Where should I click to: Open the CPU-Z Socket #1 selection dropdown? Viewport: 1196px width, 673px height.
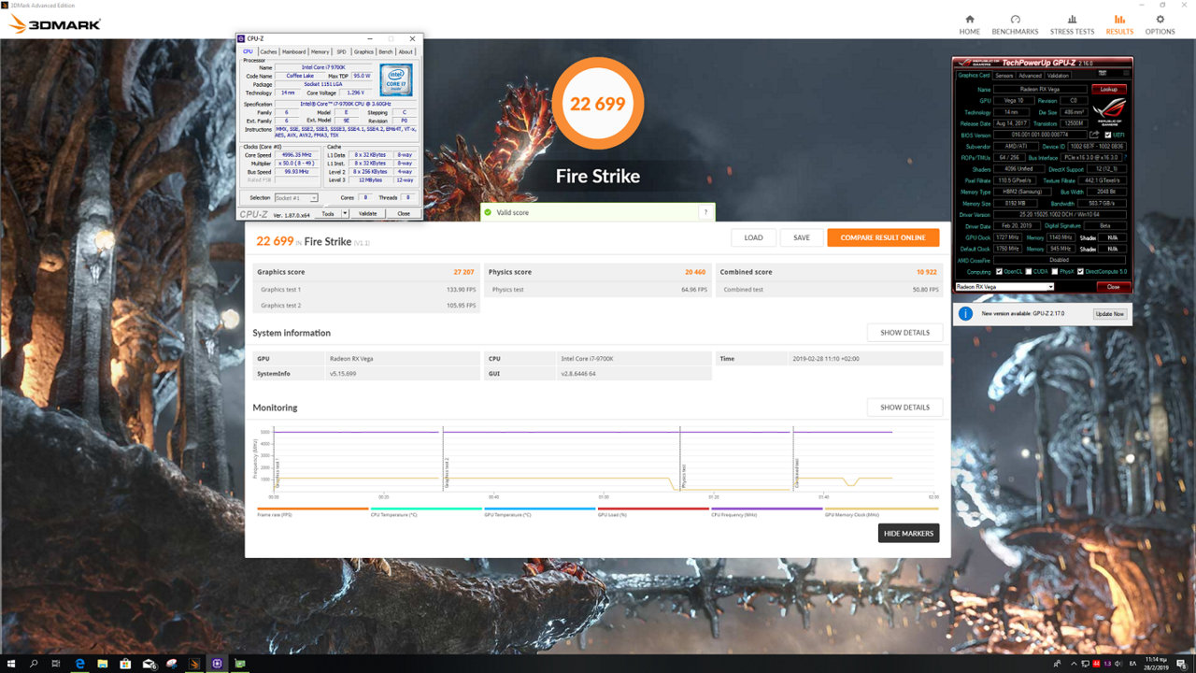point(296,198)
